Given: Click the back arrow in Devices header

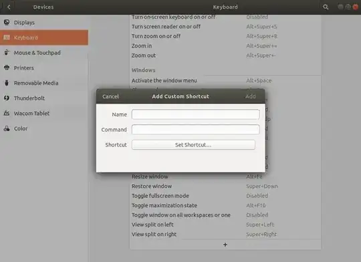Looking at the screenshot, I should [x=9, y=7].
